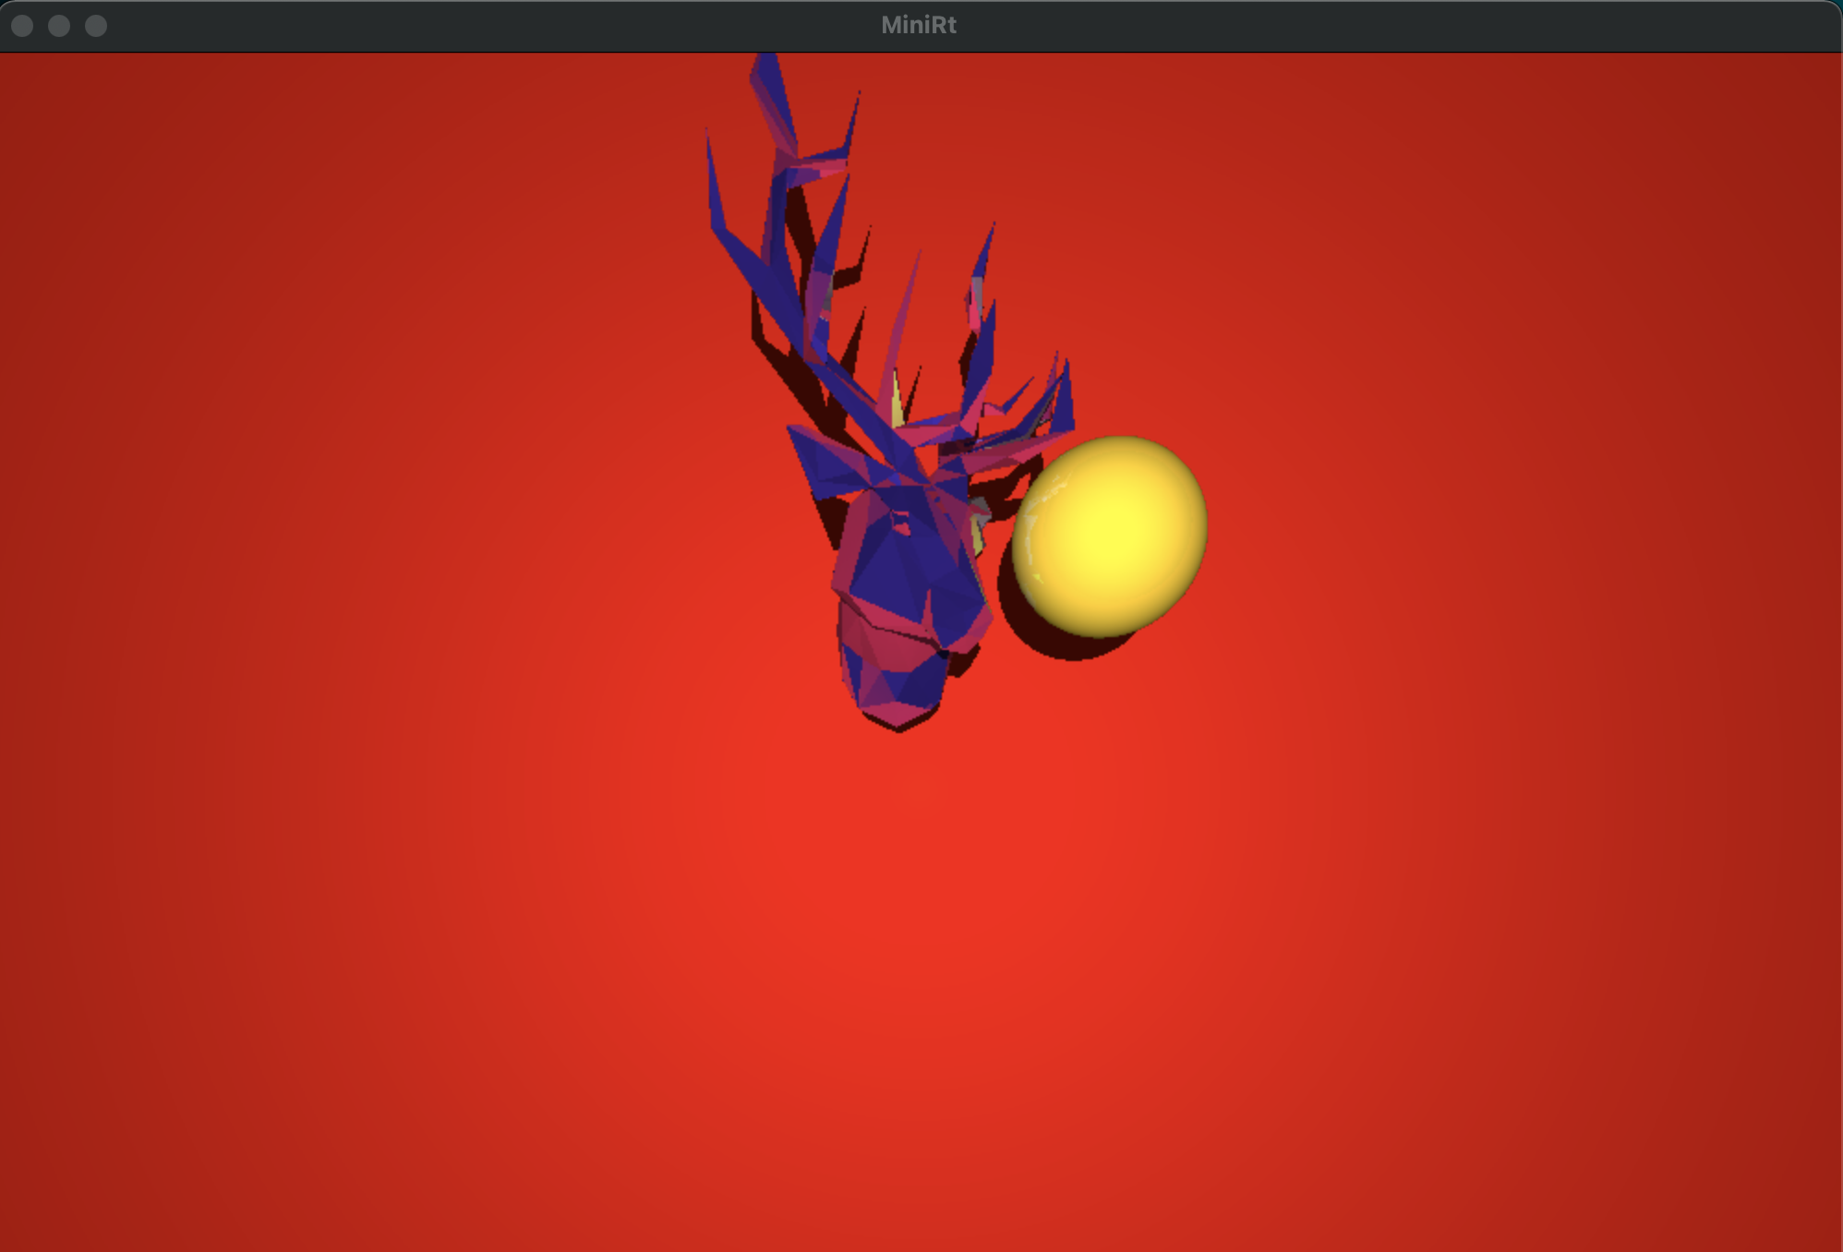The width and height of the screenshot is (1843, 1252).
Task: Close the MiniRt window
Action: tap(22, 26)
